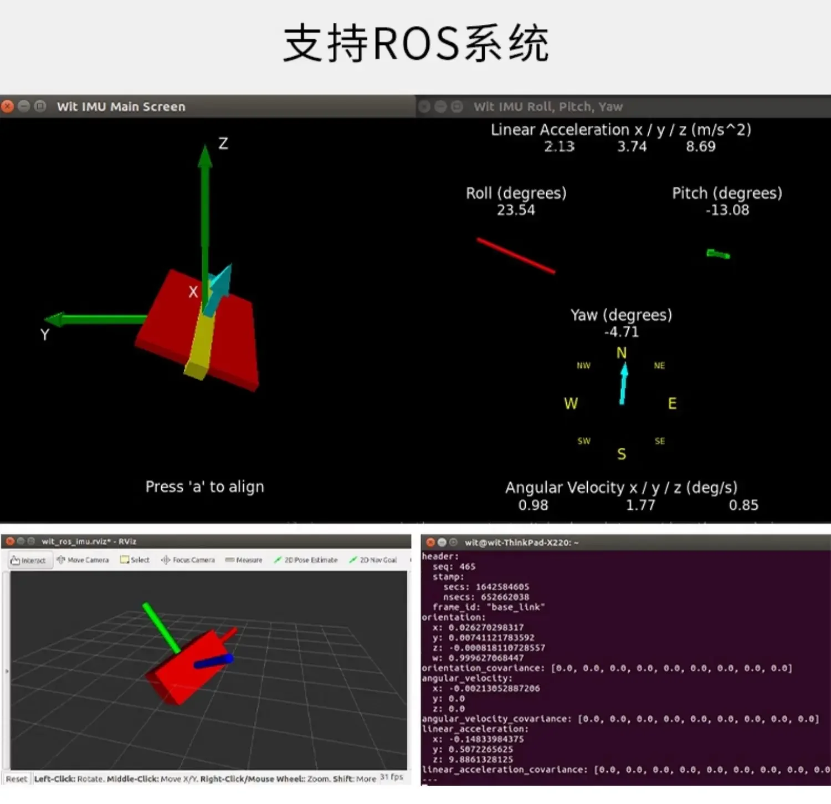The height and width of the screenshot is (804, 831).
Task: Activate the 2D Nav Goal tool
Action: (x=373, y=560)
